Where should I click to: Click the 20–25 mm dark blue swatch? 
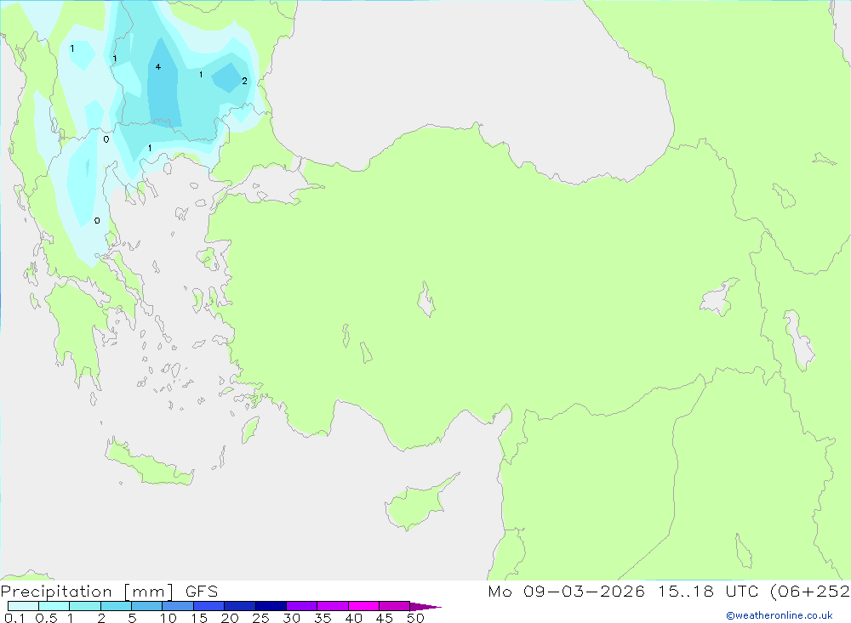(x=240, y=606)
